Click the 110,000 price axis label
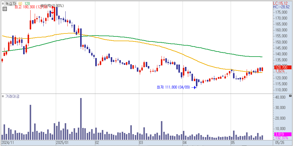The height and width of the screenshot is (146, 293). [x=281, y=90]
